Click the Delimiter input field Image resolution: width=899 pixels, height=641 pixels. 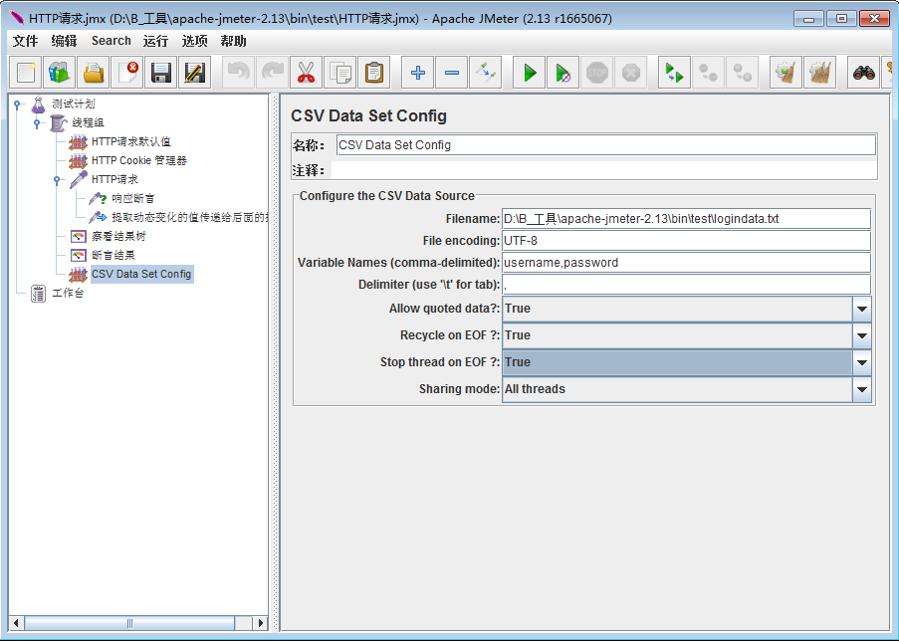point(686,285)
